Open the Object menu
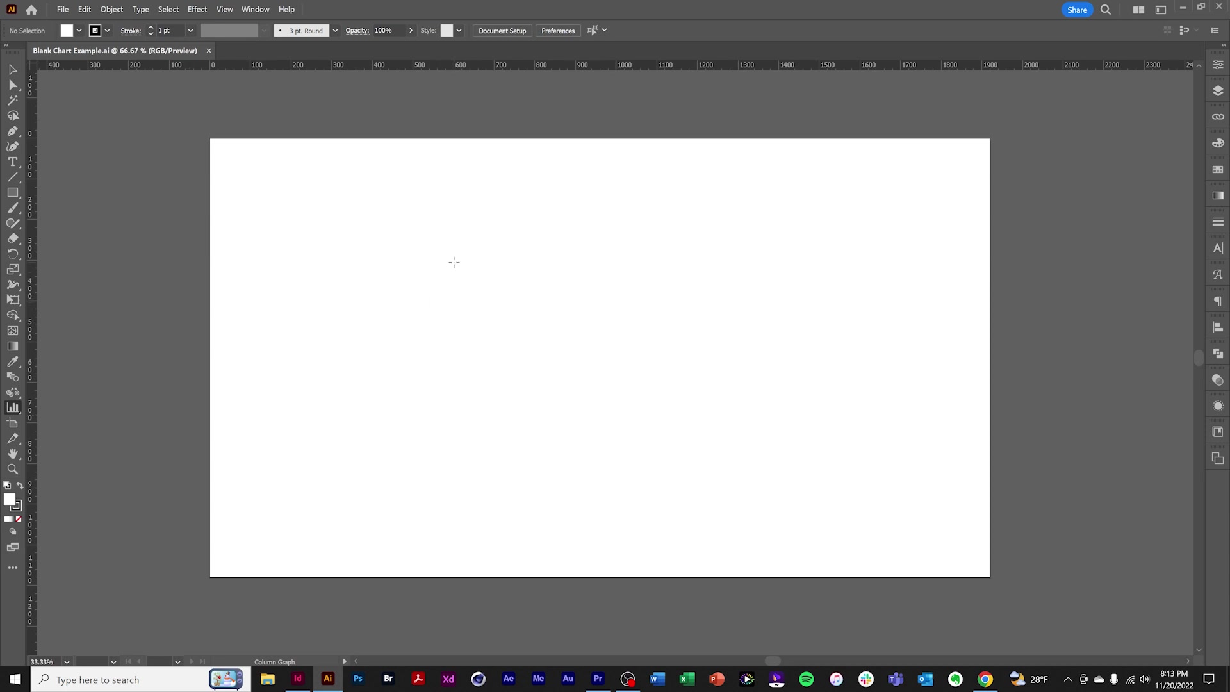Image resolution: width=1230 pixels, height=692 pixels. click(111, 9)
